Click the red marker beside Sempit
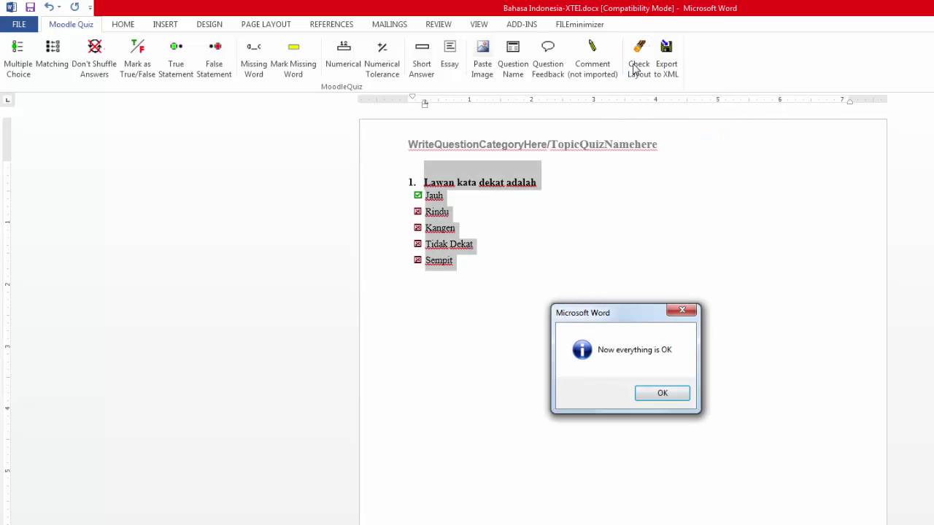The width and height of the screenshot is (934, 525). (418, 260)
